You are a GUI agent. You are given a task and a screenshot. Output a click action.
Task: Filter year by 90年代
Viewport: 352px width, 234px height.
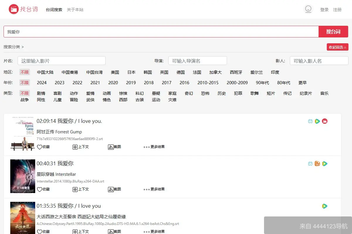(x=263, y=83)
